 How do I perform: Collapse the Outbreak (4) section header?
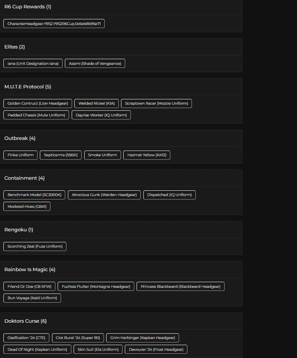pyautogui.click(x=20, y=138)
